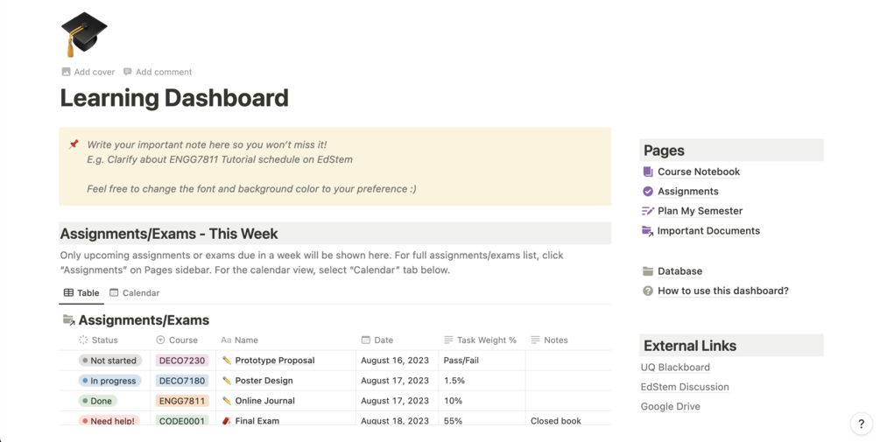This screenshot has height=442, width=880.
Task: Open the DECO7230 course tag selector
Action: click(182, 361)
